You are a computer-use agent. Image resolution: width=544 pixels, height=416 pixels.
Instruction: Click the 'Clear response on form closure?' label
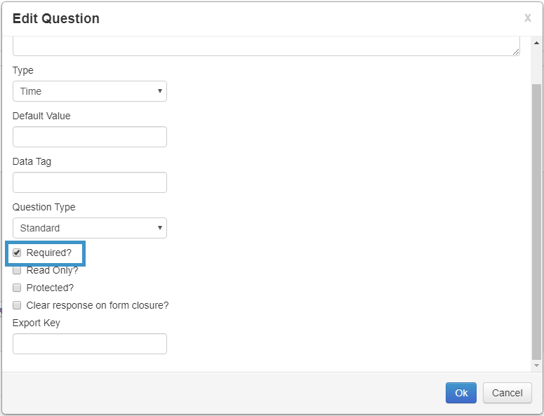click(98, 305)
